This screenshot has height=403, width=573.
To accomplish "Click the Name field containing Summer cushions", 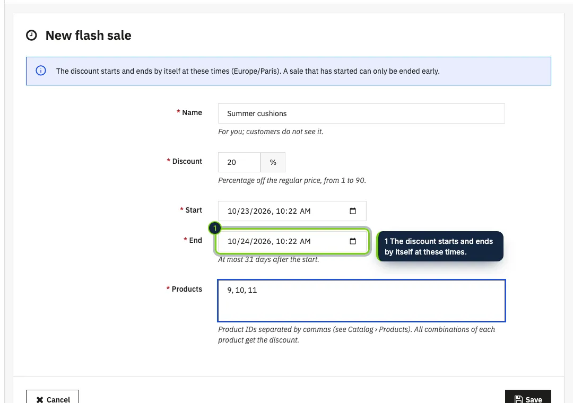I will point(361,113).
